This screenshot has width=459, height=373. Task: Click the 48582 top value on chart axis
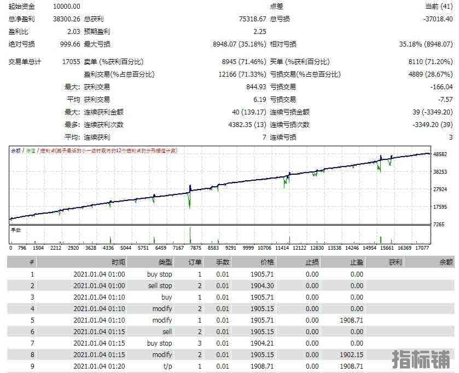tap(440, 154)
